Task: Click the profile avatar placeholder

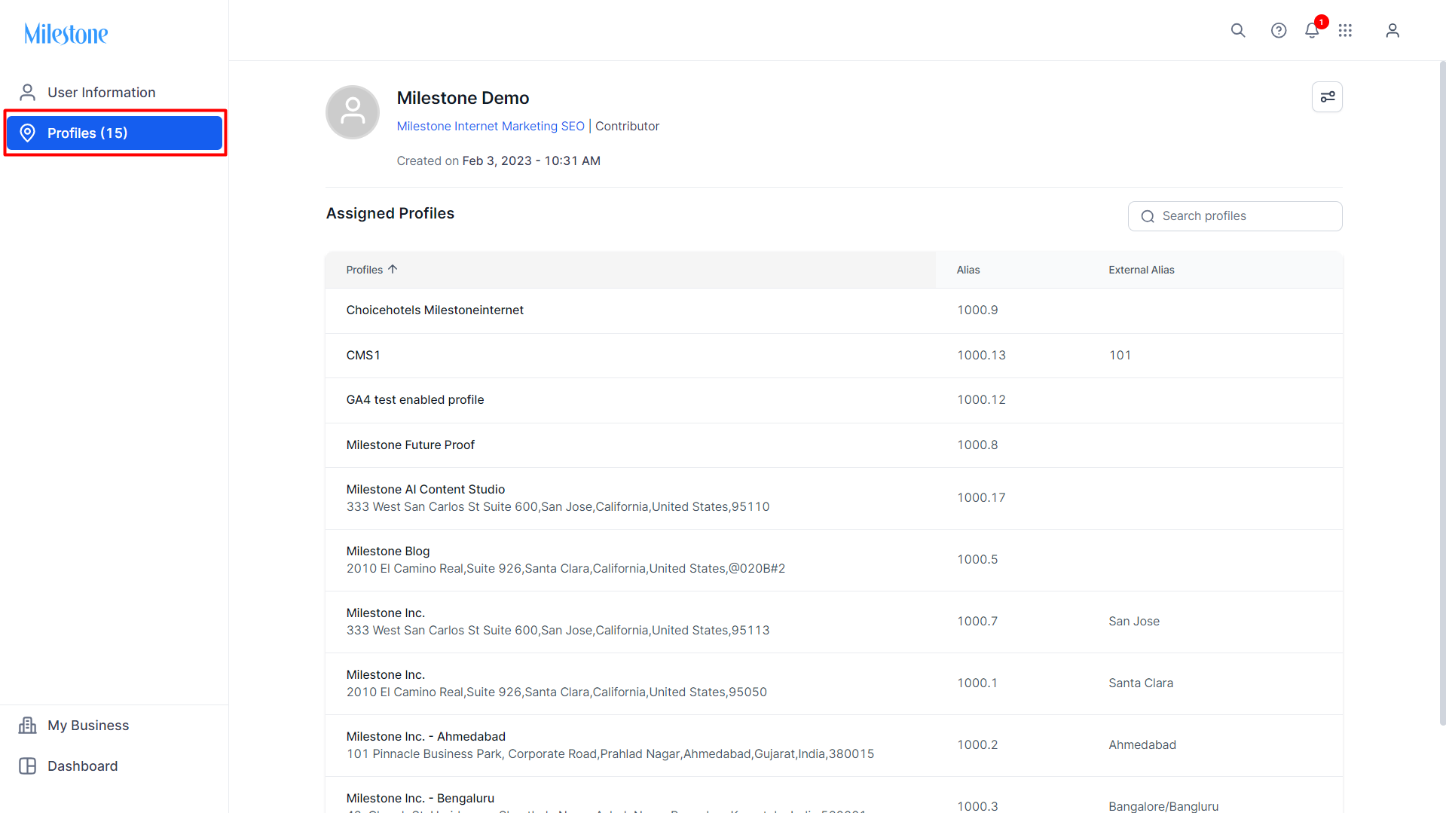Action: point(353,112)
